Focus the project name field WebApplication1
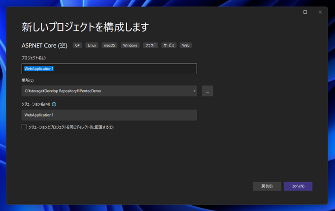Image resolution: width=335 pixels, height=211 pixels. click(x=109, y=69)
